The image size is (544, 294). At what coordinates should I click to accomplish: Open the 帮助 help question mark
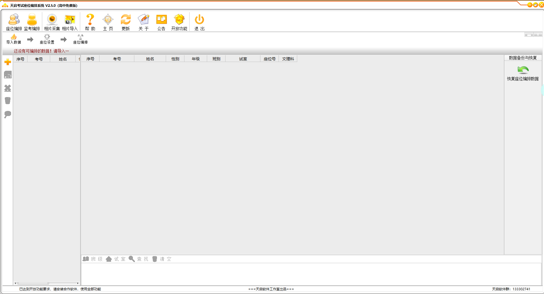tap(90, 22)
